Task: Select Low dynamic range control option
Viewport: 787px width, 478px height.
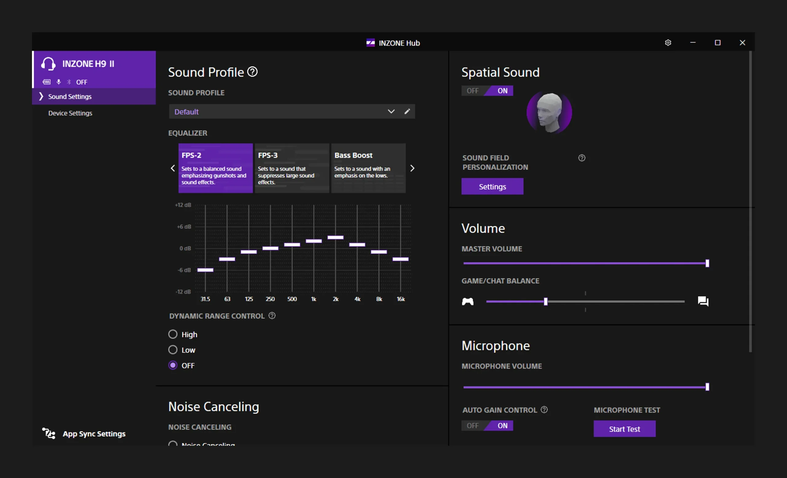Action: click(173, 350)
